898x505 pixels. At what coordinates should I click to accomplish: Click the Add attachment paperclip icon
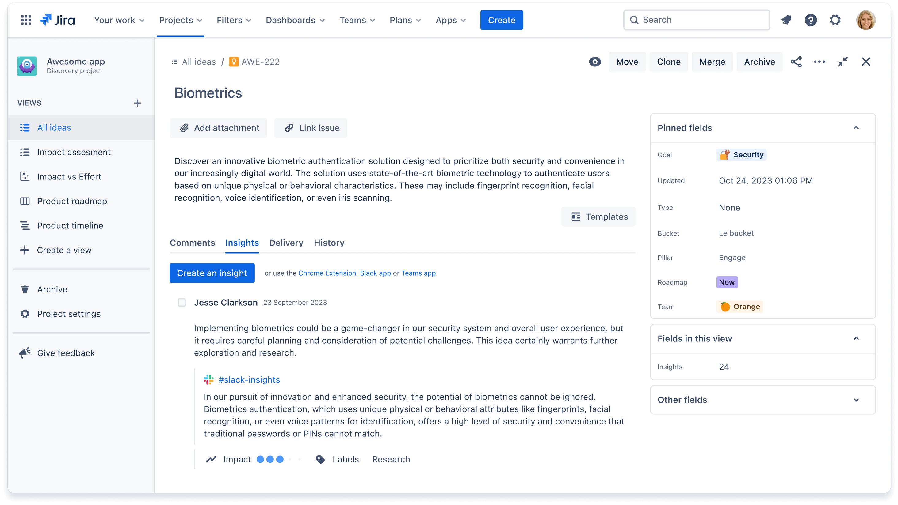[x=184, y=128]
